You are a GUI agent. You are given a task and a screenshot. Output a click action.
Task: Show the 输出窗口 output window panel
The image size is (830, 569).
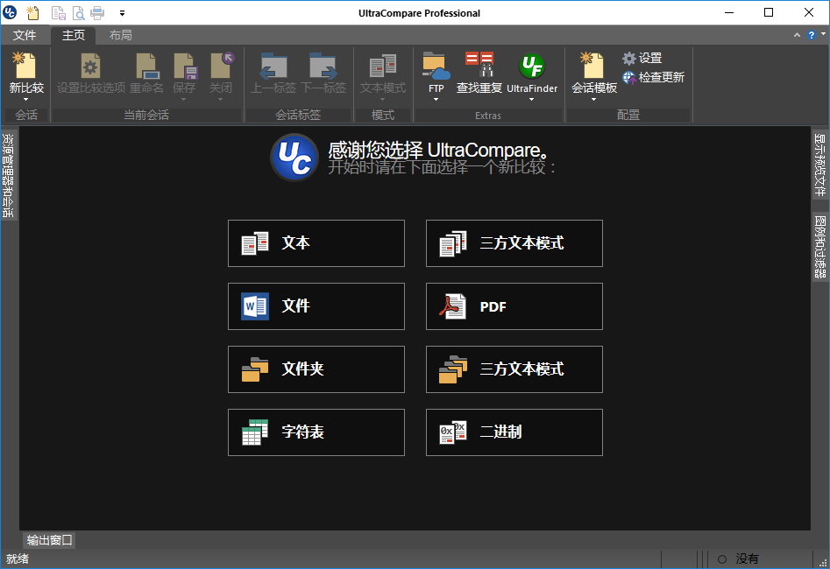[x=49, y=540]
